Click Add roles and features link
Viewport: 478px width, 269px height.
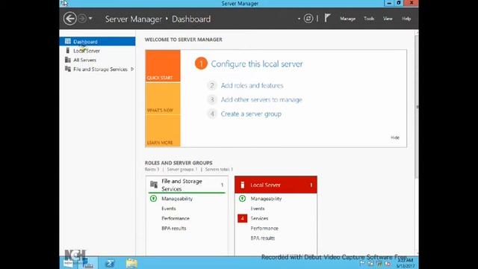click(x=252, y=86)
